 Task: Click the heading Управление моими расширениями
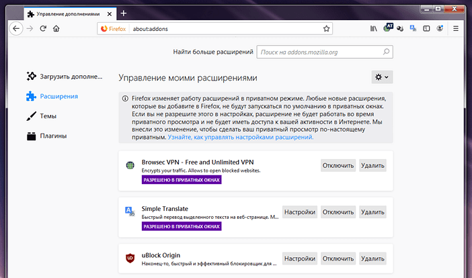(188, 78)
